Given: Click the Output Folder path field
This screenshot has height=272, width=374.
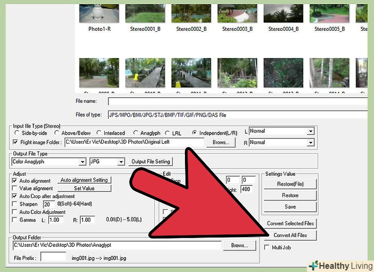Looking at the screenshot, I should click(x=117, y=245).
